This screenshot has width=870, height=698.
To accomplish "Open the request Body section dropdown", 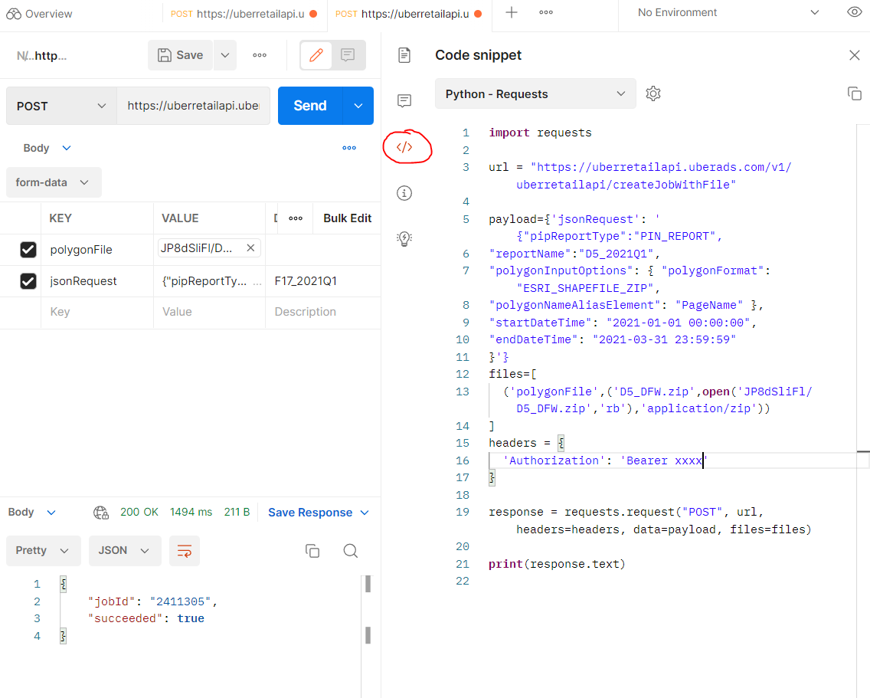I will [47, 149].
